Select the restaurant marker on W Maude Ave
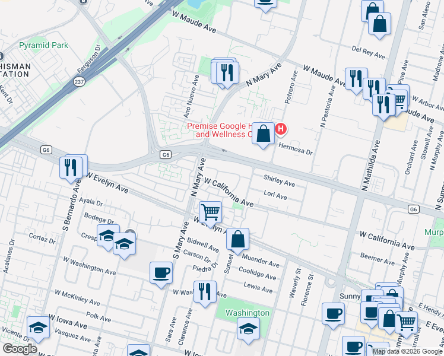This screenshot has width=444, height=356. (356, 80)
